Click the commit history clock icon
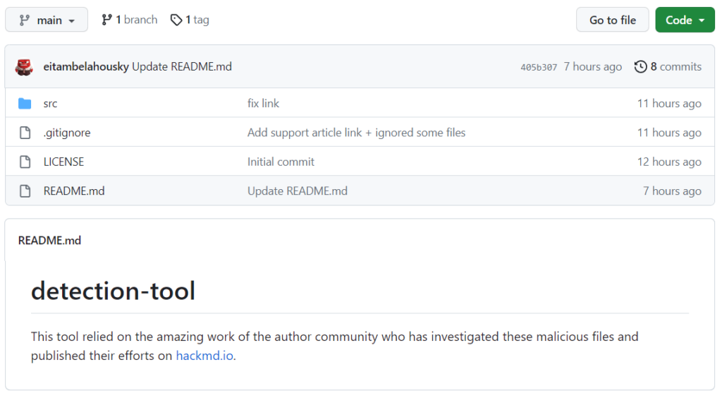The width and height of the screenshot is (722, 398). 640,67
